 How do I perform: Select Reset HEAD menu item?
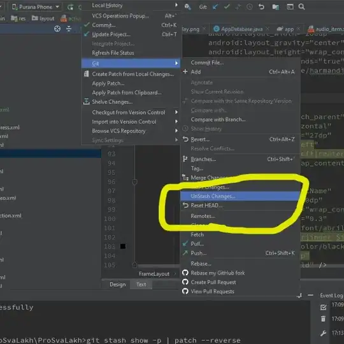click(240, 205)
